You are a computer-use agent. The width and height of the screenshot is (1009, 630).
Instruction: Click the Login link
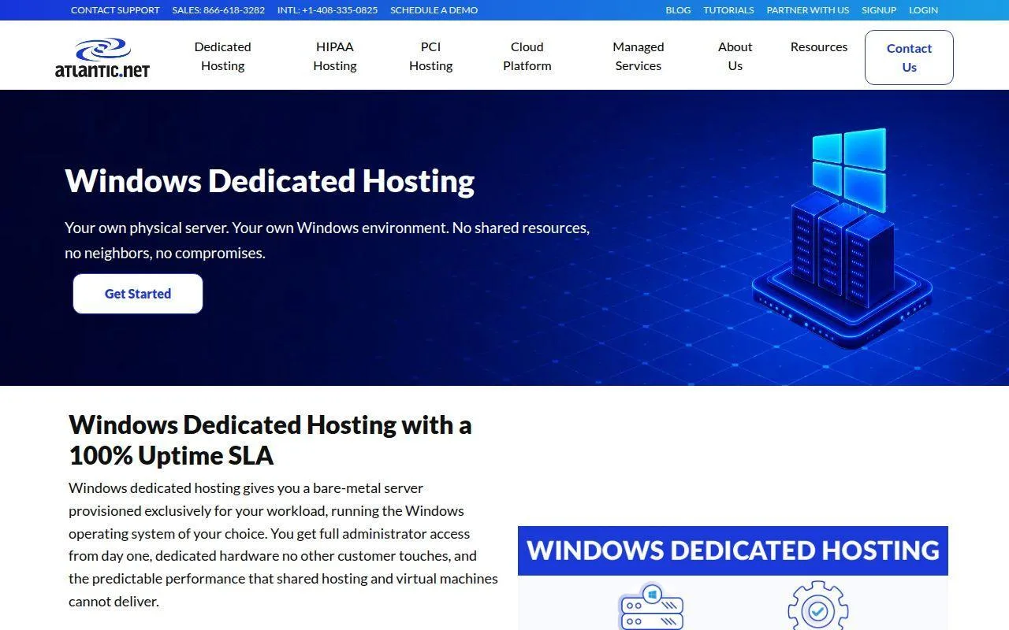(923, 10)
